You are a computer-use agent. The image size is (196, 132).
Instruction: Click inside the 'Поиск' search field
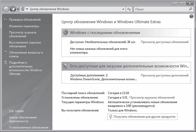pos(161,9)
